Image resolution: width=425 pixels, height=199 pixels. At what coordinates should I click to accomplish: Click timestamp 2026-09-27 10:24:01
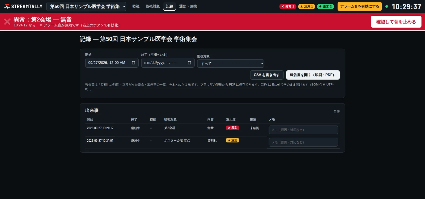coord(100,141)
